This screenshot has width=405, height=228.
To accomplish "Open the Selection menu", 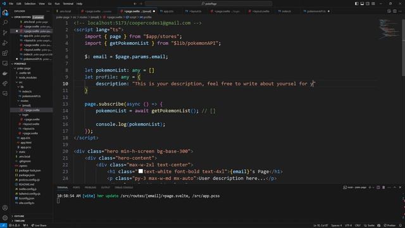I will (30, 4).
